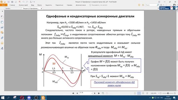The height and width of the screenshot is (100, 178).
Task: Open Discord from the taskbar
Action: point(29,97)
